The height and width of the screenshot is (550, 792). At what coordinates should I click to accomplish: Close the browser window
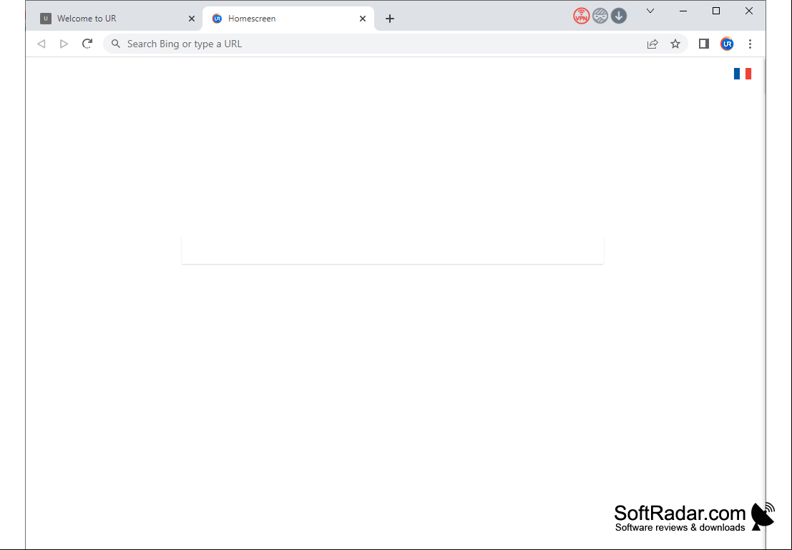(749, 11)
